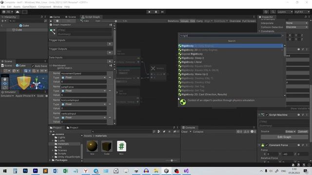Select Expose Rigidbody in search results
Image resolution: width=312 pixels, height=175 pixels.
pyautogui.click(x=231, y=54)
